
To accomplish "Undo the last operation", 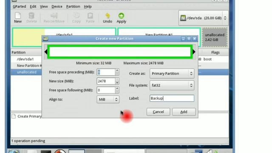I will (108, 18).
